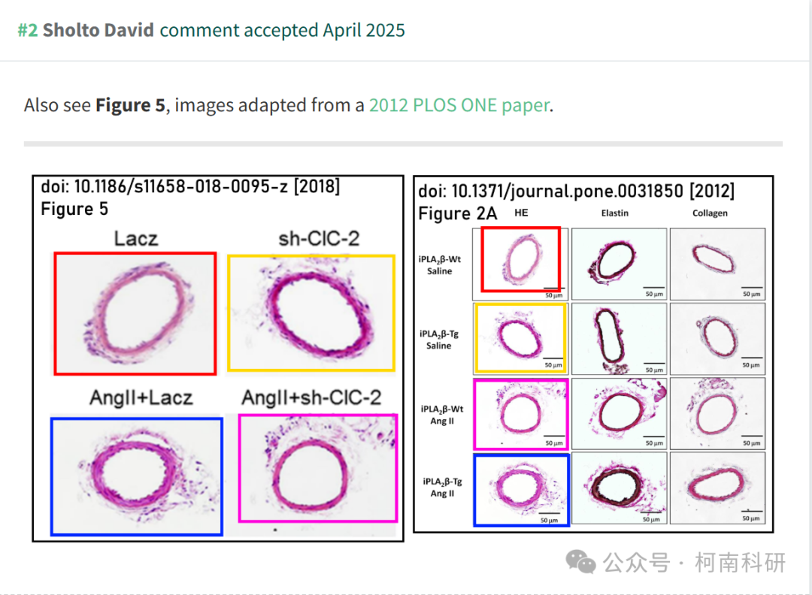Click the Elastin iPLA2β-Tg Ang II panel

tap(619, 488)
